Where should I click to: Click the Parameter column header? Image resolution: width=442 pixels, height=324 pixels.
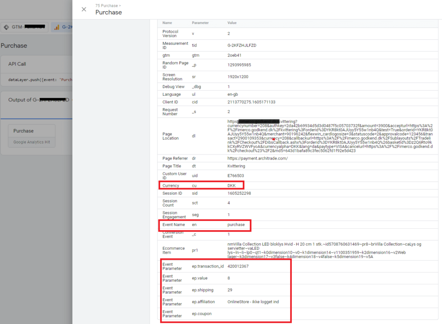click(x=200, y=23)
